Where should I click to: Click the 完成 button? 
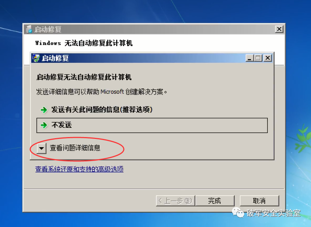[215, 201]
